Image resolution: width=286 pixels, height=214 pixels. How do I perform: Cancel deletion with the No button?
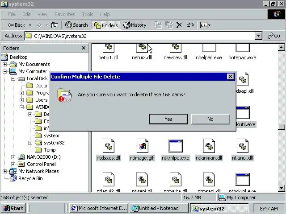(210, 119)
